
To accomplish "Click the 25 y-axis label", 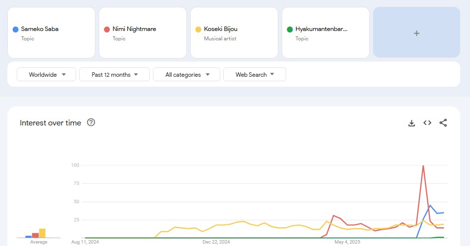I will pos(76,220).
